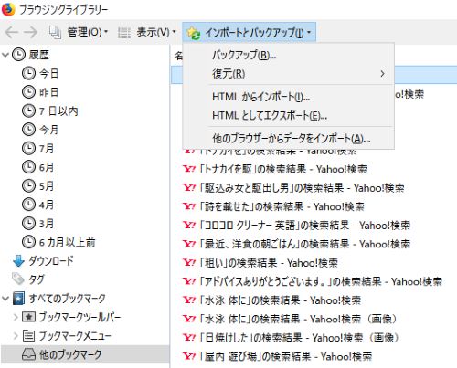
Task: Open 6月 history
Action: click(x=47, y=167)
